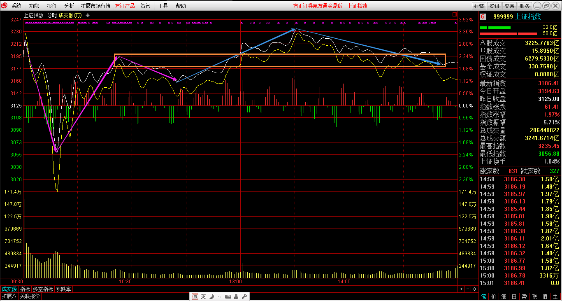Click the 15:01 tick row 3186.41
Image resolution: width=562 pixels, height=301 pixels.
(520, 283)
